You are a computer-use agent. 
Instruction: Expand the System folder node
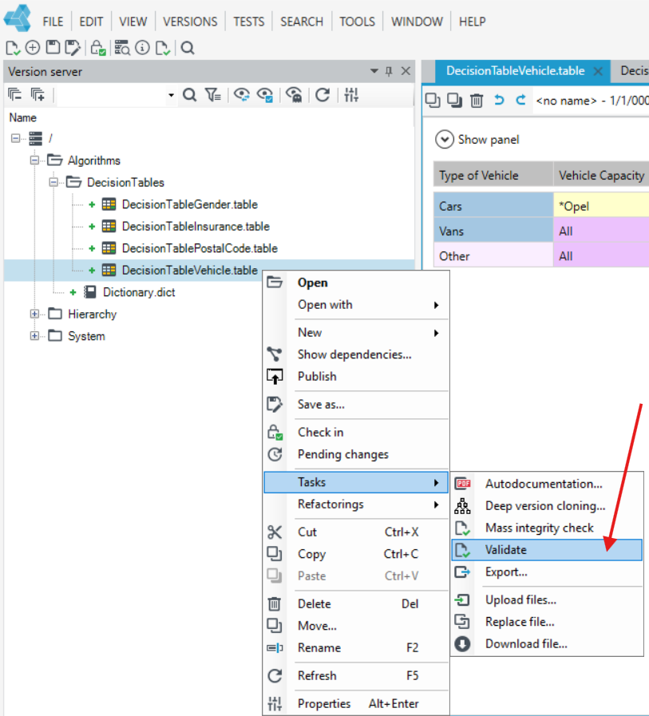coord(34,335)
